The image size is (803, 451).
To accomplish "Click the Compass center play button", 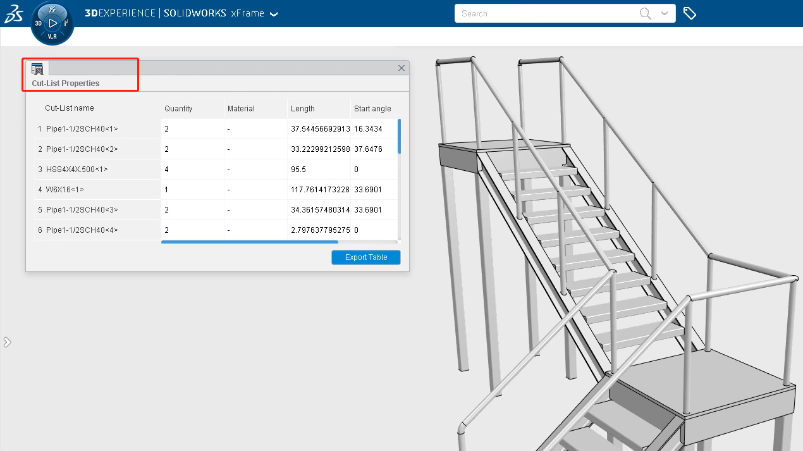I will tap(52, 23).
